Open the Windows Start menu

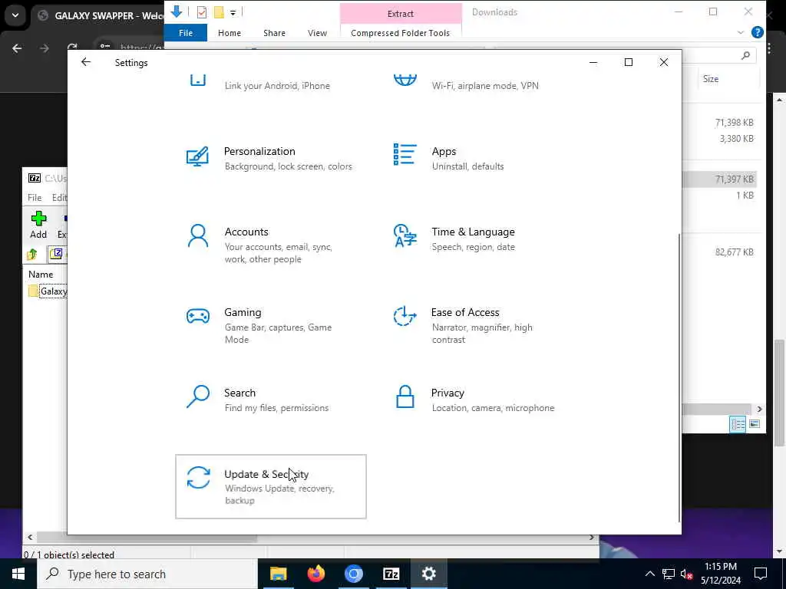point(18,574)
